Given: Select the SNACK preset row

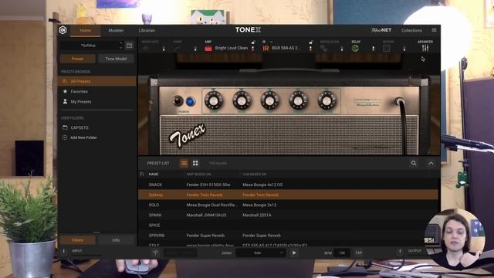Looking at the screenshot, I should point(288,185).
